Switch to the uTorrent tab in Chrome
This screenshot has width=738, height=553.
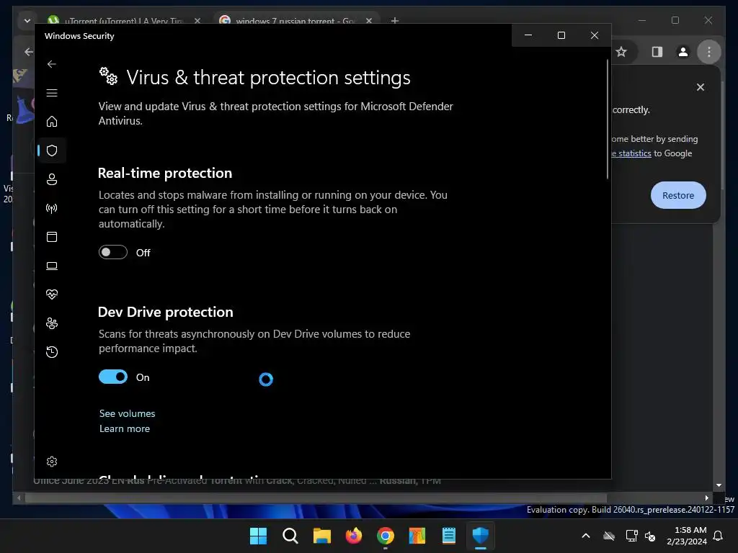click(125, 21)
